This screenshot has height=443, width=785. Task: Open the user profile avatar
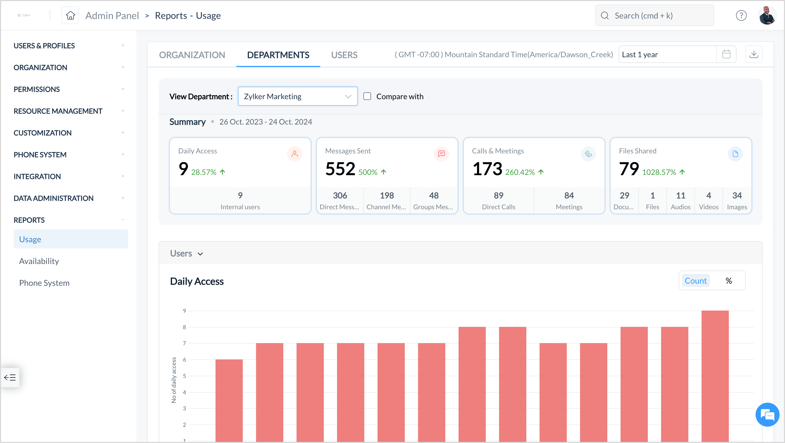[767, 15]
